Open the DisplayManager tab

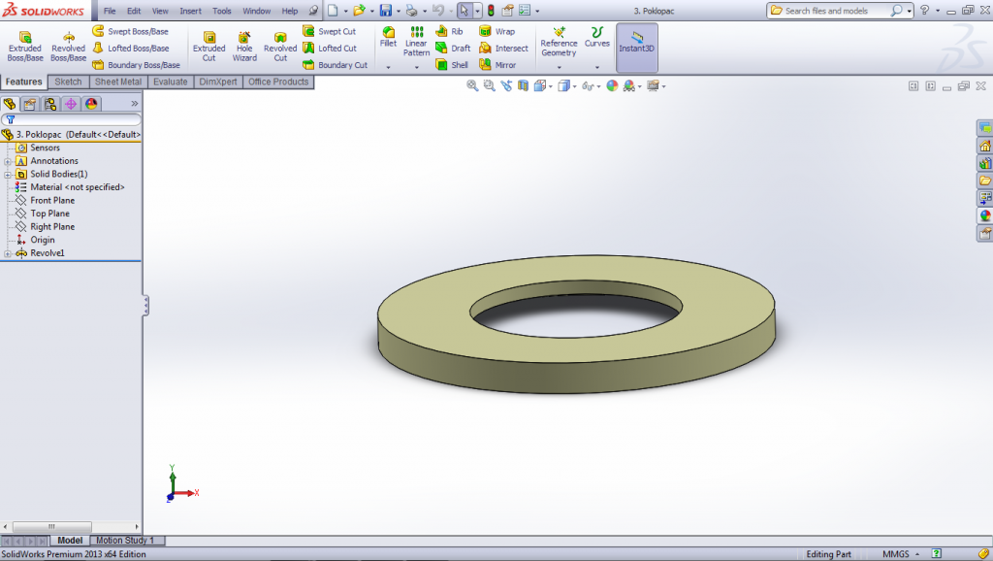pos(91,103)
